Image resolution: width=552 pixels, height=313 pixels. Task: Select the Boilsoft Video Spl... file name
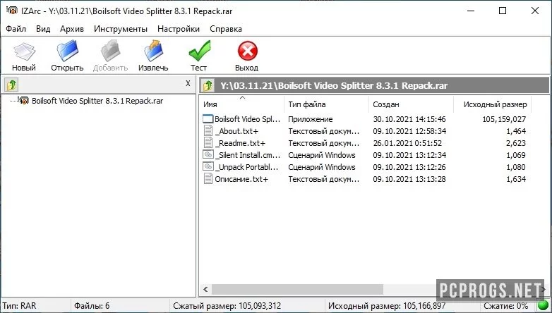pyautogui.click(x=248, y=119)
